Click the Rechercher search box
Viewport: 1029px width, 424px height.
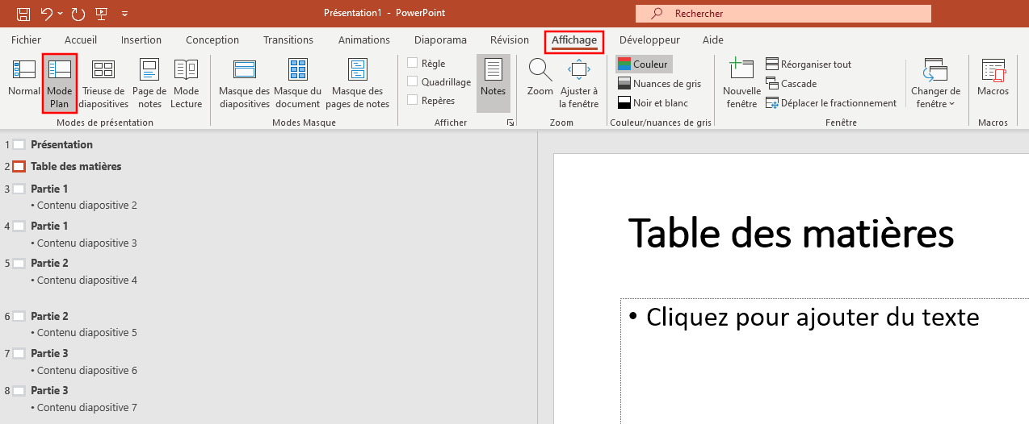pos(783,14)
